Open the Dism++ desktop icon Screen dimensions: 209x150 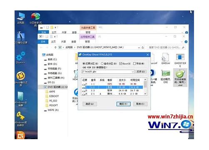click(20, 57)
